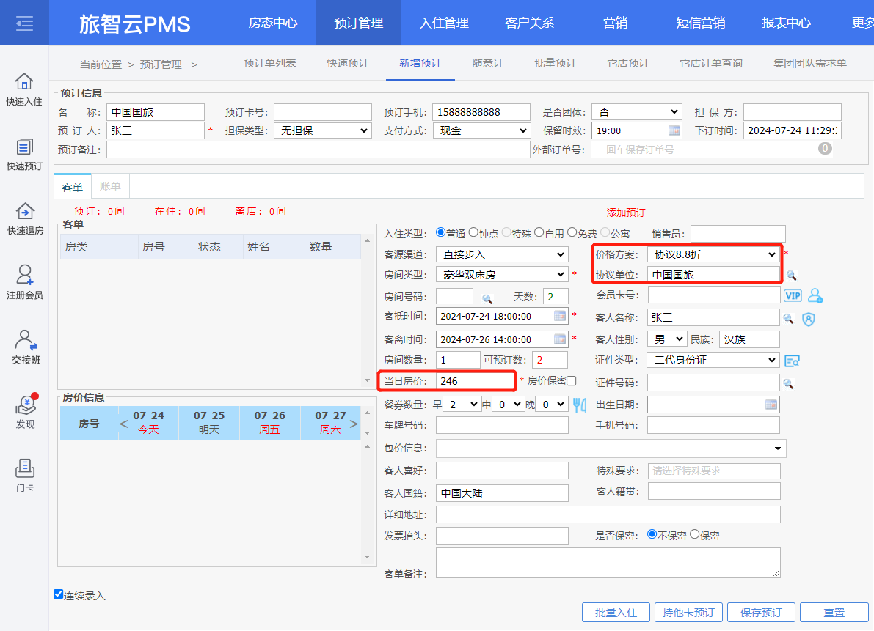The image size is (874, 631).
Task: Open 报表中心 in top menu
Action: click(x=787, y=23)
